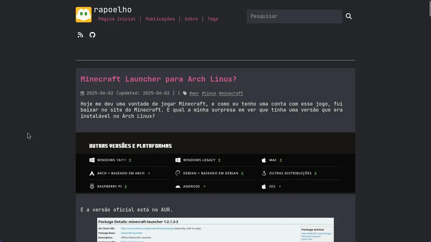
Task: Click the tag icon before #aur
Action: coord(185,93)
